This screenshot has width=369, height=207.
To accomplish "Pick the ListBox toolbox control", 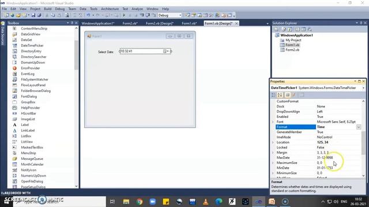I will pos(26,136).
